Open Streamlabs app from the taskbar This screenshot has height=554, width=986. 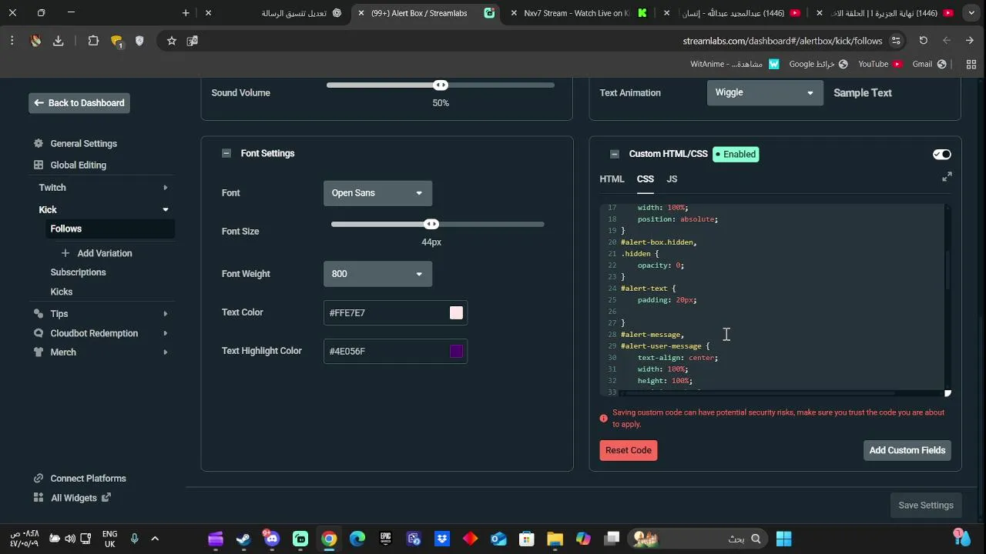tap(300, 539)
